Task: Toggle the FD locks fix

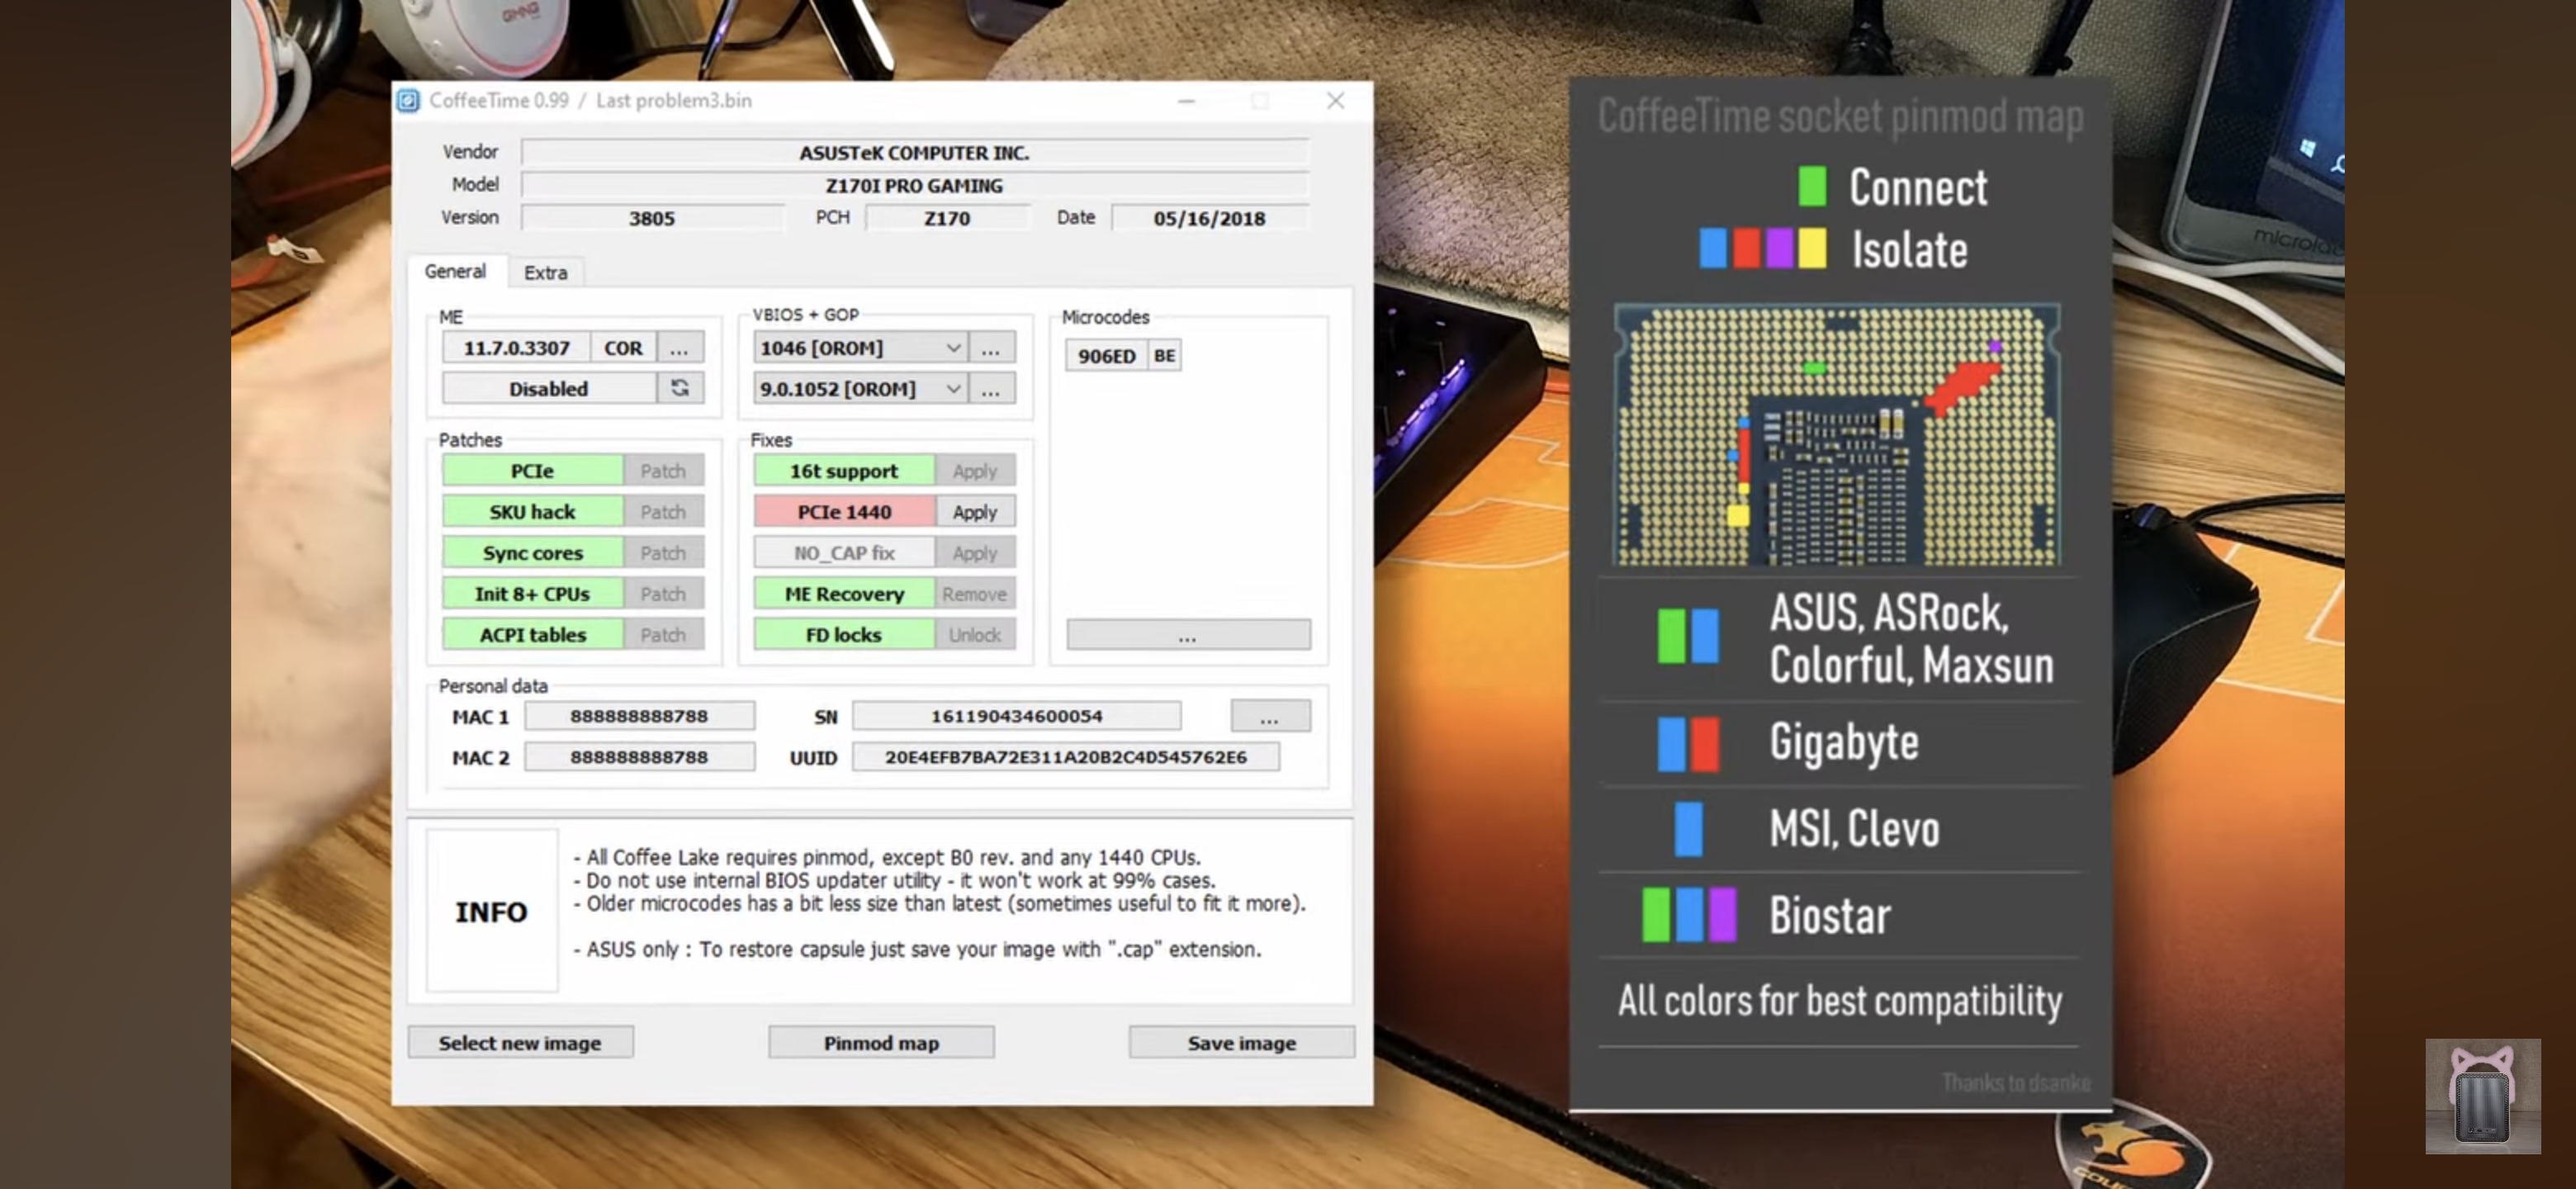Action: [844, 634]
